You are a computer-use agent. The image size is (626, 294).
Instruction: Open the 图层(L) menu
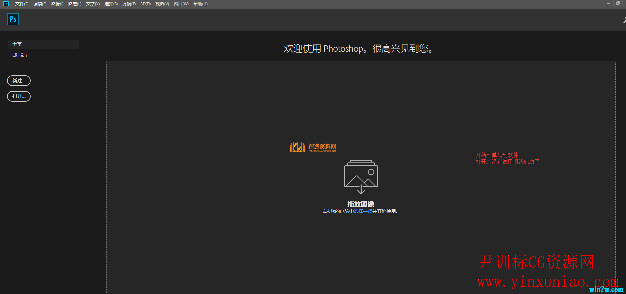75,4
